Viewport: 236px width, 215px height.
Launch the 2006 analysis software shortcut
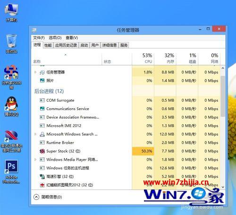click(11, 77)
